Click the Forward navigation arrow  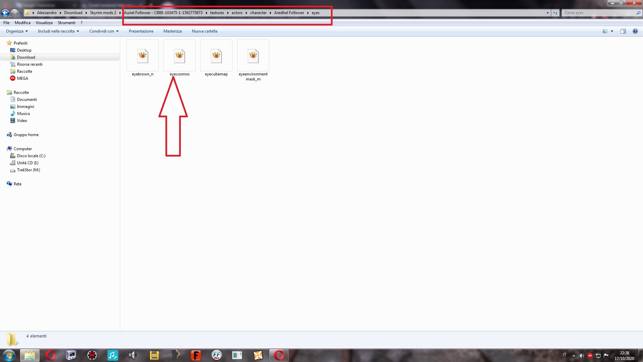[14, 13]
